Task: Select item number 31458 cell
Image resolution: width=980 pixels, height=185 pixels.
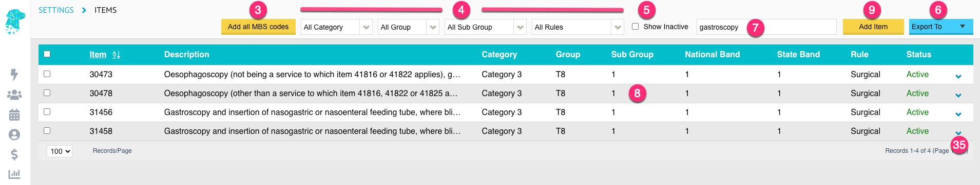Action: pyautogui.click(x=101, y=131)
